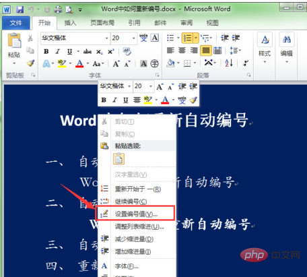
Task: Toggle Show paragraph marks icon
Action: click(246, 63)
